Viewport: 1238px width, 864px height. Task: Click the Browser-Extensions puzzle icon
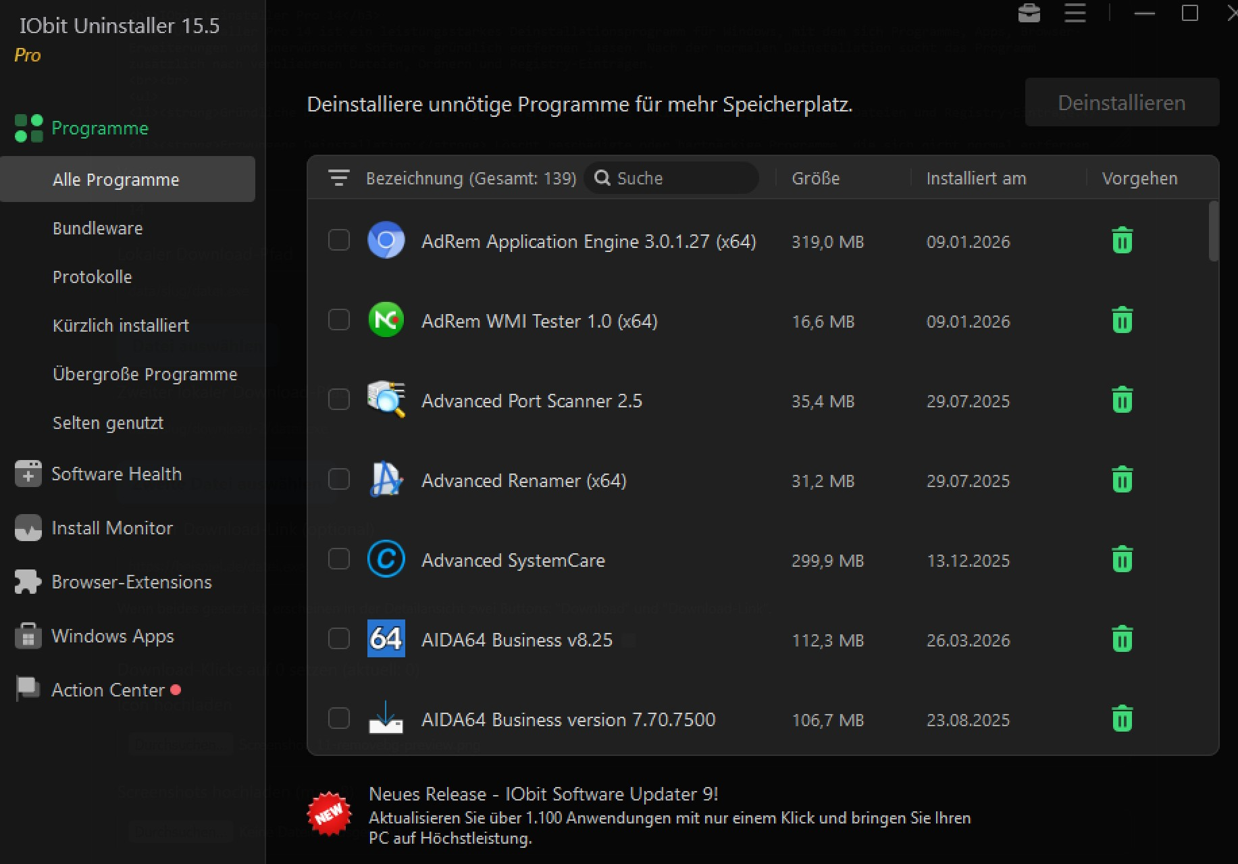pos(28,582)
